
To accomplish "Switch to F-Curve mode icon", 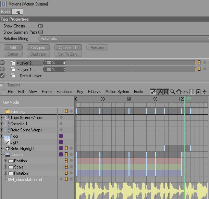I will click(x=160, y=92).
